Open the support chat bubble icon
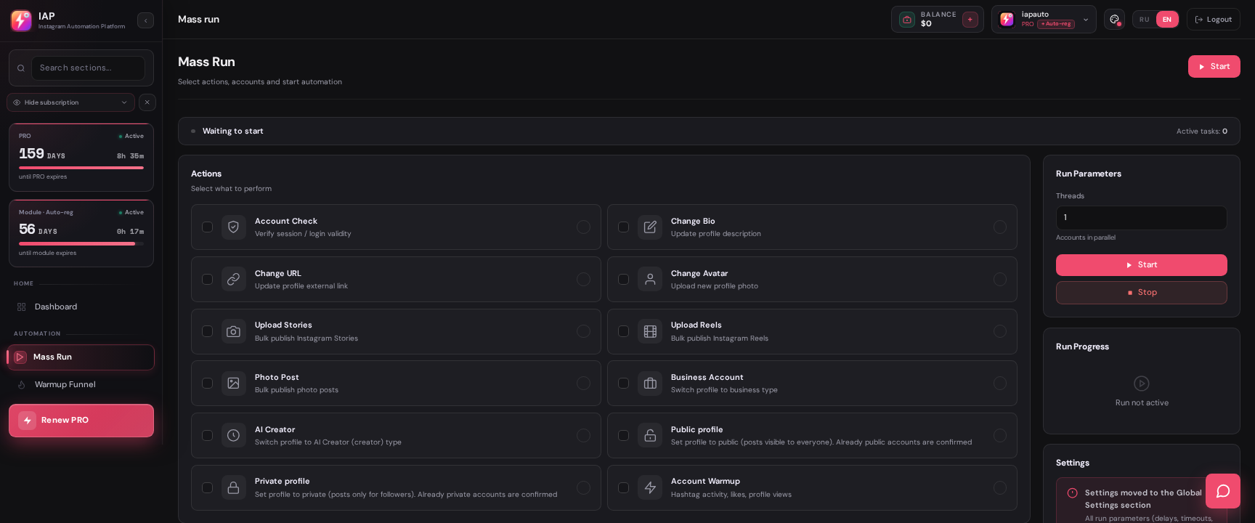The image size is (1255, 523). point(1223,491)
